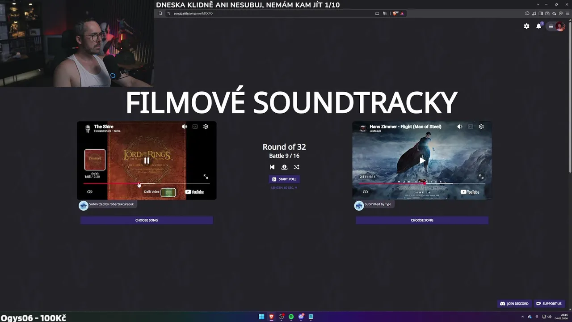Open JexMavik channel avatar
This screenshot has width=572, height=322.
363,128
